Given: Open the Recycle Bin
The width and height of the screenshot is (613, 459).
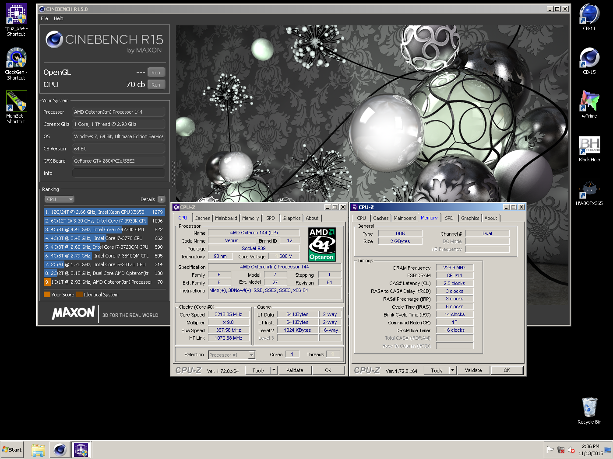Looking at the screenshot, I should point(589,411).
